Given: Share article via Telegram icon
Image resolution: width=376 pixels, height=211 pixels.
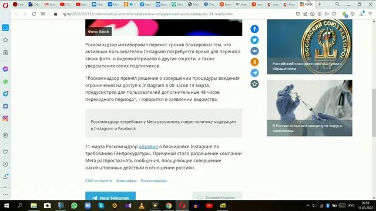Looking at the screenshot, I should [x=254, y=73].
